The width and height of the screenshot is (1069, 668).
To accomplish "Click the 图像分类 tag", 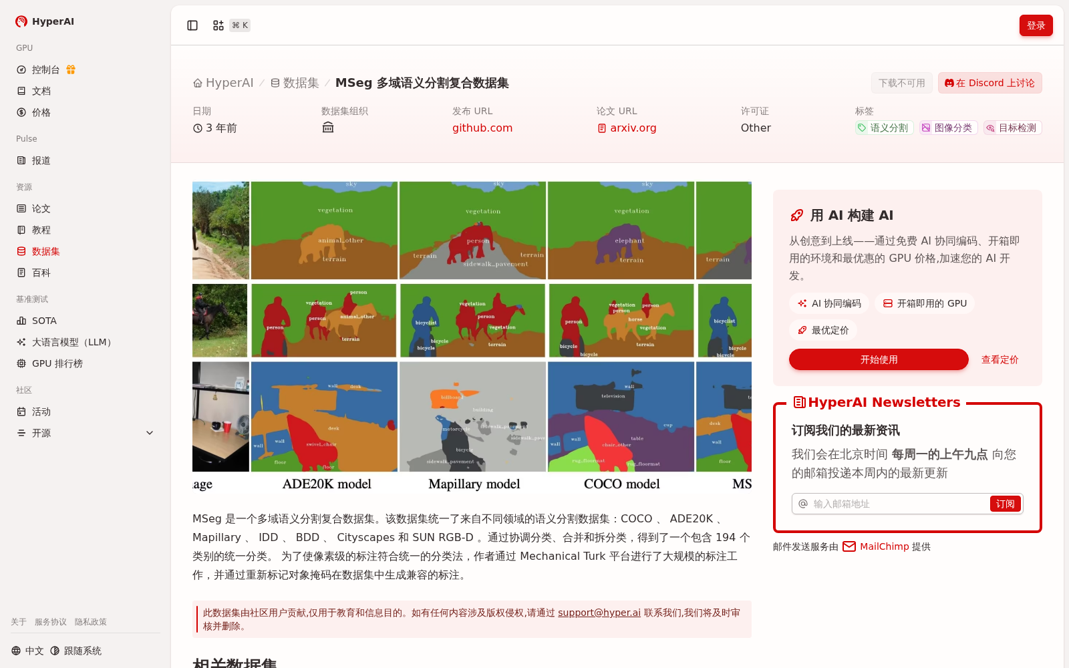I will 949,128.
